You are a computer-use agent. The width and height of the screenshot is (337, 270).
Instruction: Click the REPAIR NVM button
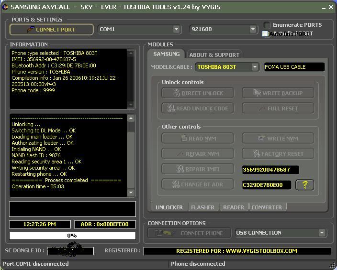(198, 154)
